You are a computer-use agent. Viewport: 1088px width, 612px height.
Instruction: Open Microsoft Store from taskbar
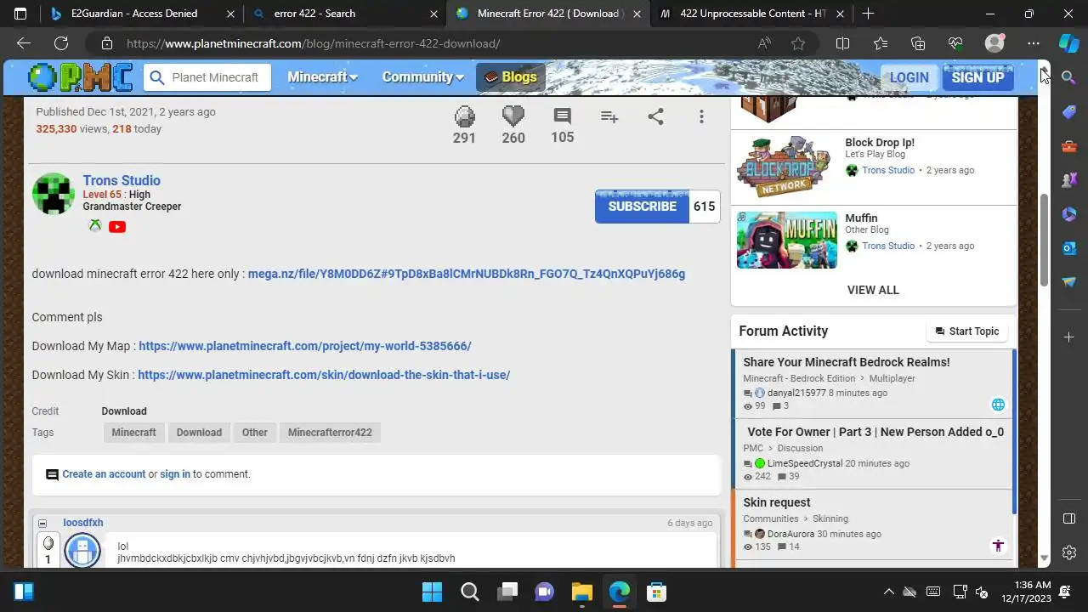(x=655, y=592)
